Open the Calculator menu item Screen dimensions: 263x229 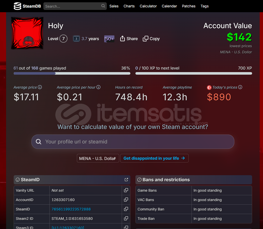[148, 6]
